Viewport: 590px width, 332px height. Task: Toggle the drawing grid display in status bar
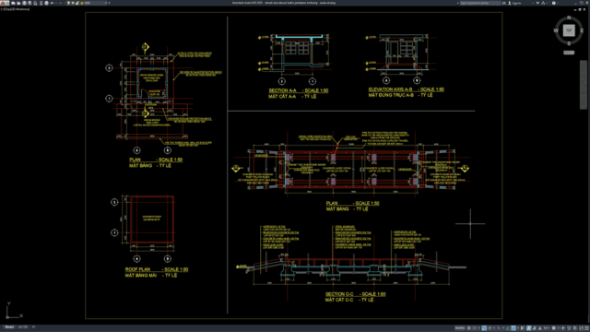(469, 328)
